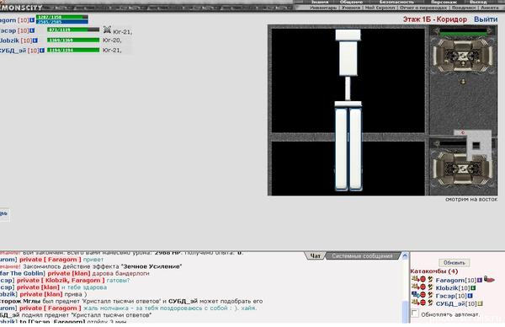Click the Выйти link
This screenshot has width=505, height=327.
point(486,19)
